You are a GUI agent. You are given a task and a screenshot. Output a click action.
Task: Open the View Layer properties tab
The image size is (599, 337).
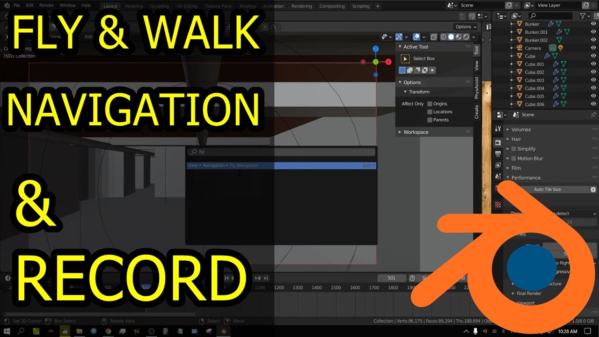[498, 165]
